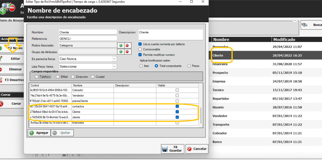The height and width of the screenshot is (160, 322).
Task: Click green plus icon beside Rubro Asociado
Action: coord(121,45)
